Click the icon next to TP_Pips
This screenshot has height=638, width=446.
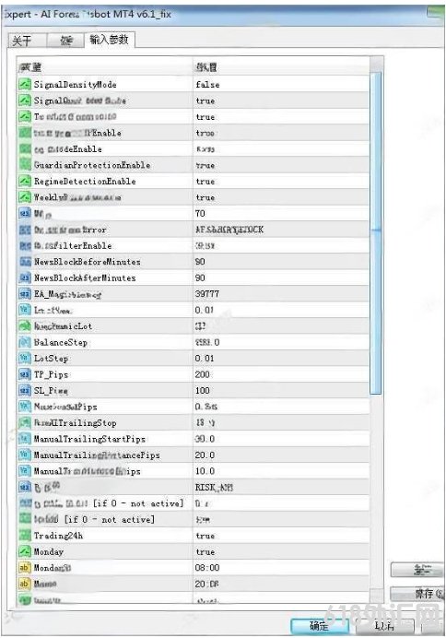[x=24, y=374]
